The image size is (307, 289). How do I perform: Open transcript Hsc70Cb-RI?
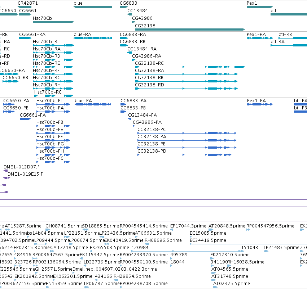(x=53, y=45)
